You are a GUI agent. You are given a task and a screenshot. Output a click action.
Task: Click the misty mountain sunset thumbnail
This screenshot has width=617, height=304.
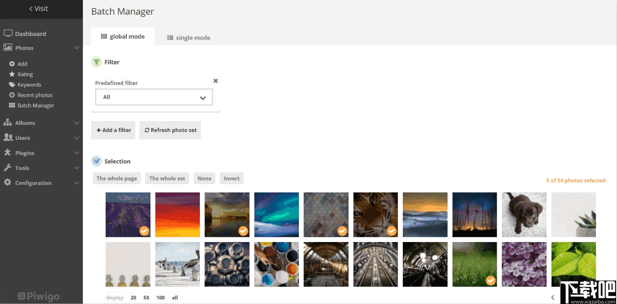point(425,215)
